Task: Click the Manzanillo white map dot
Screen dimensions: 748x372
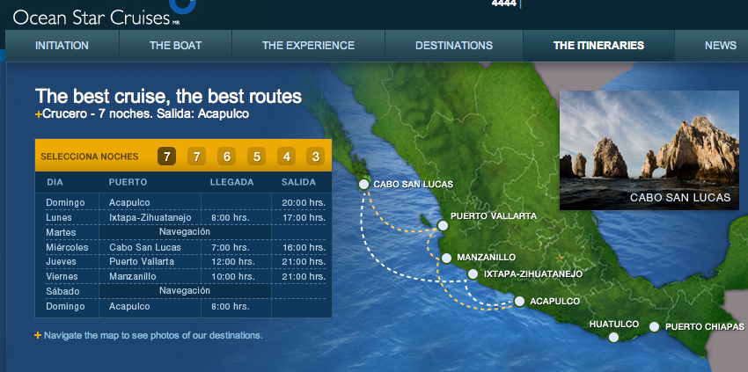Action: coord(447,258)
